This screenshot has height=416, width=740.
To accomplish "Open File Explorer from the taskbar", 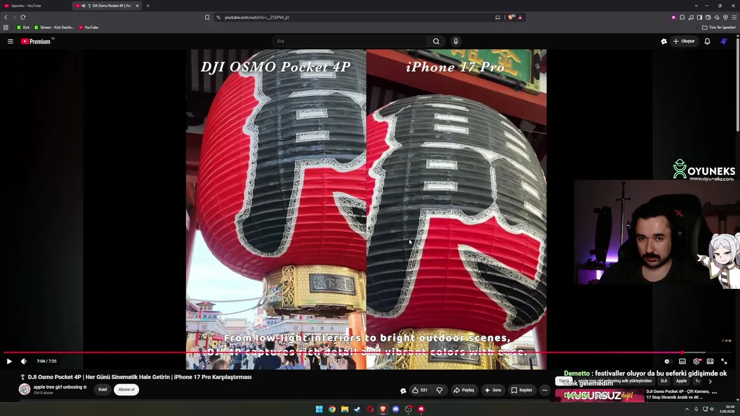I will (x=345, y=409).
